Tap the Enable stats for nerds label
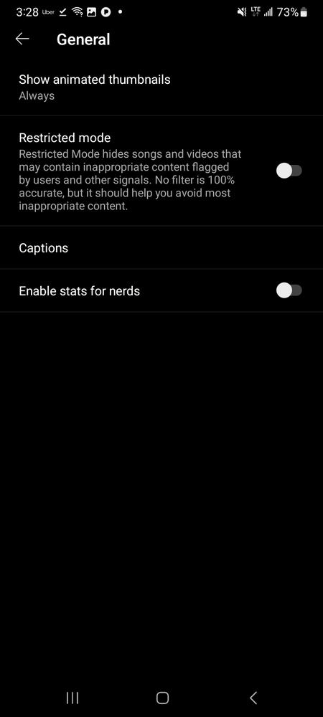This screenshot has width=323, height=717. (x=79, y=291)
